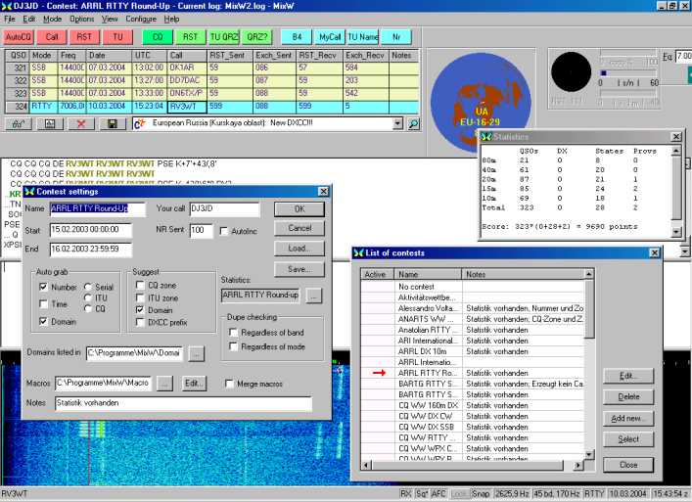Check the Time box in Auto grab
692x502 pixels.
(x=43, y=304)
